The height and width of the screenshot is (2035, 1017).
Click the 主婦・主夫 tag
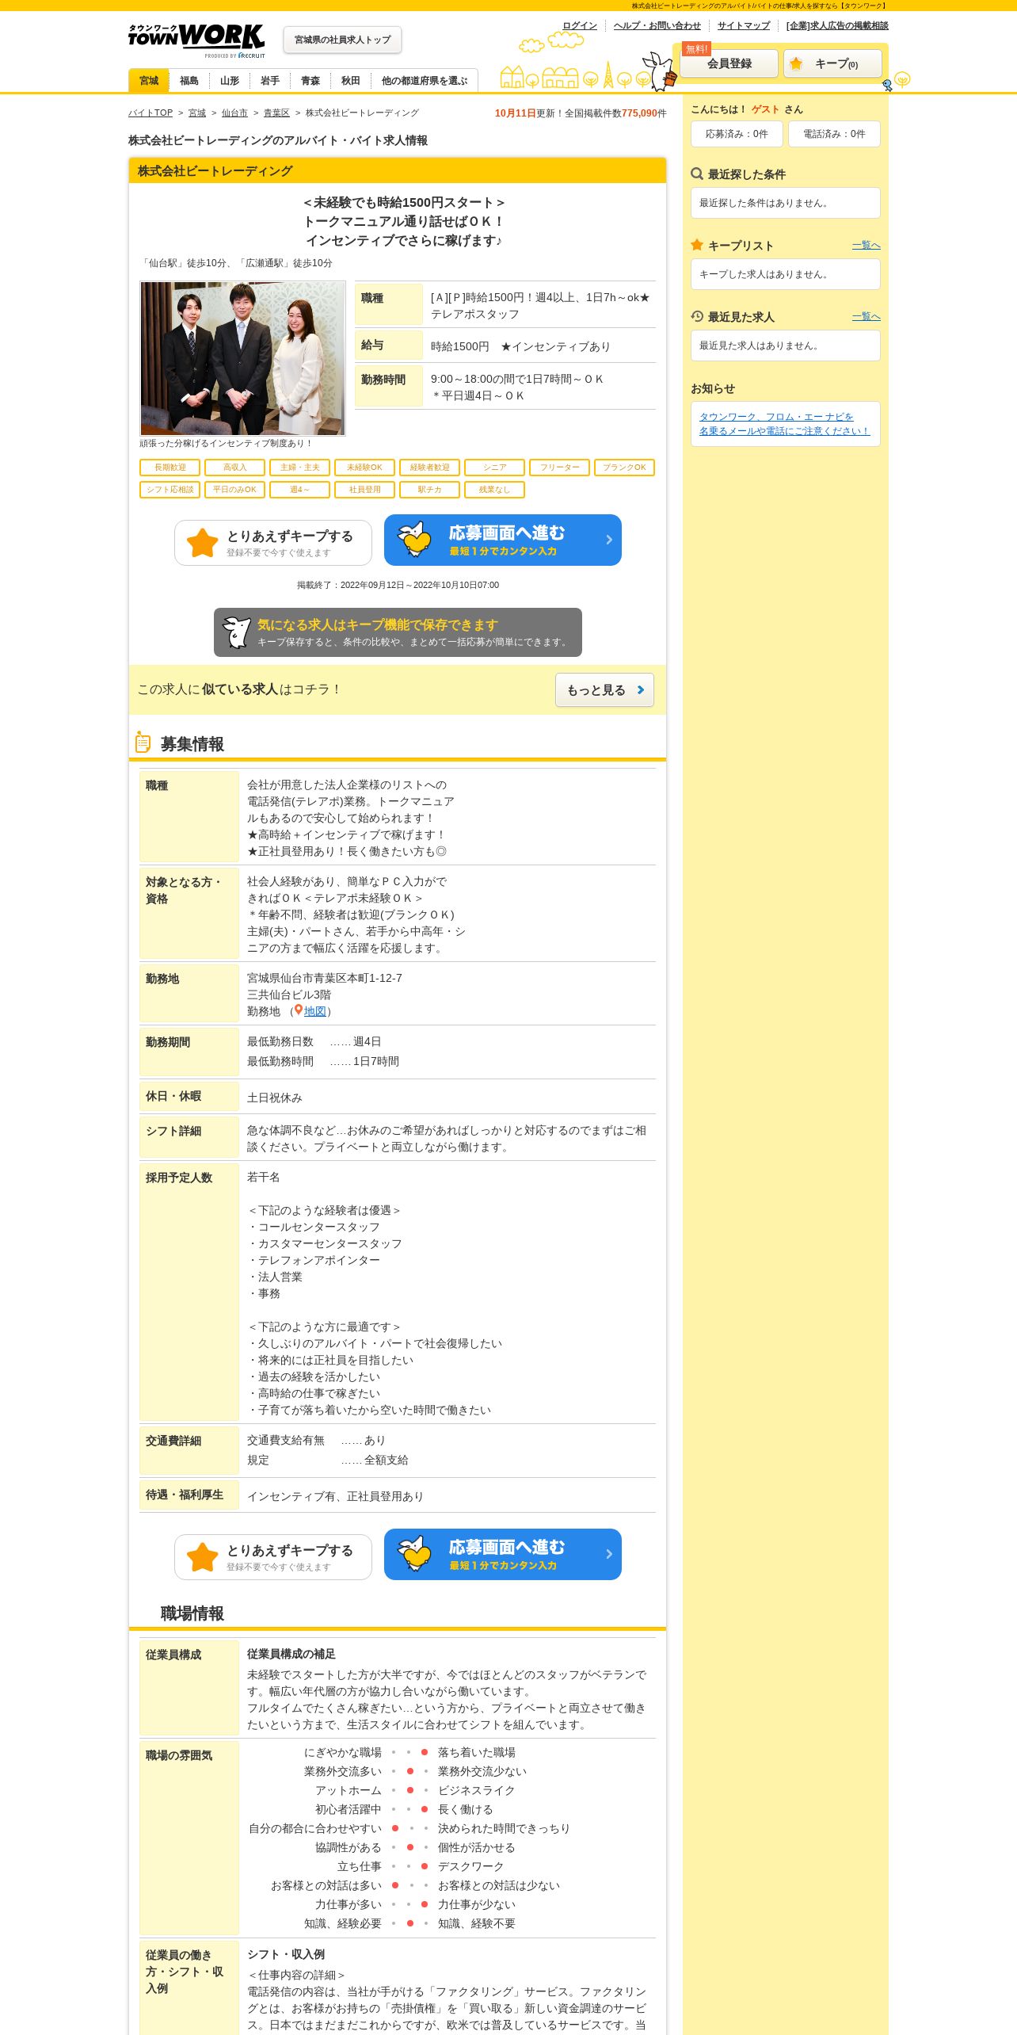click(300, 468)
